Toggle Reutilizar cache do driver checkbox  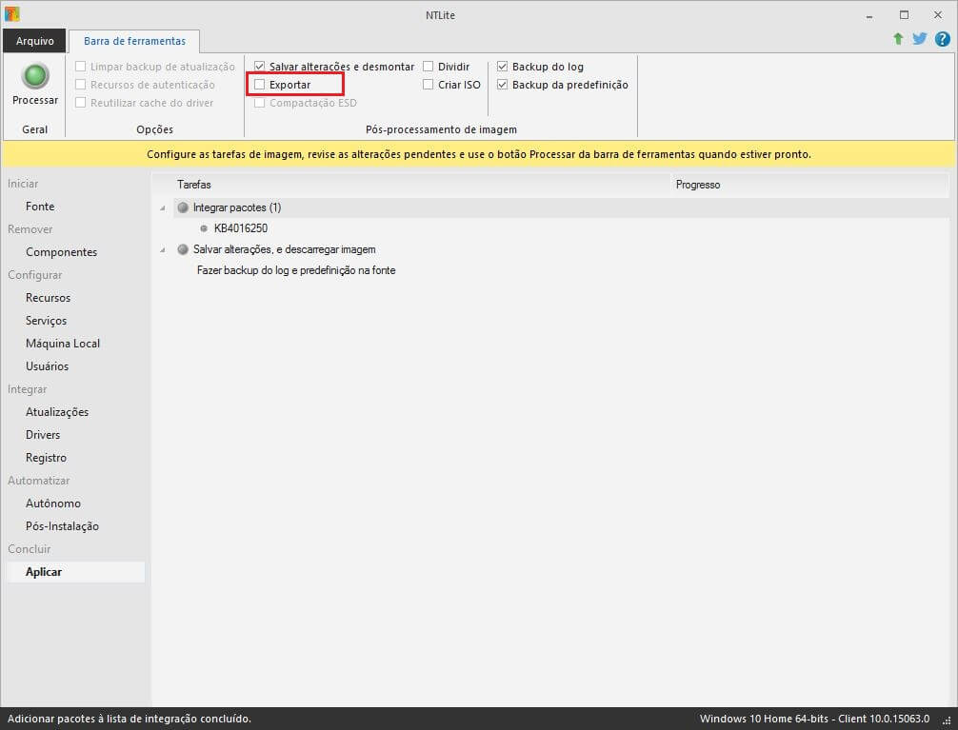80,103
